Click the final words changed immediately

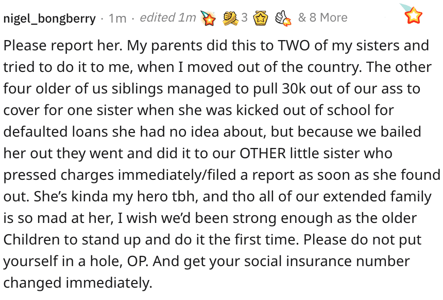point(78,284)
